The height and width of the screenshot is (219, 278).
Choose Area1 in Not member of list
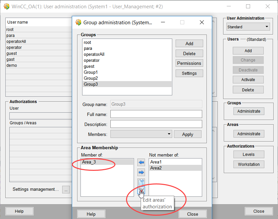coord(156,162)
